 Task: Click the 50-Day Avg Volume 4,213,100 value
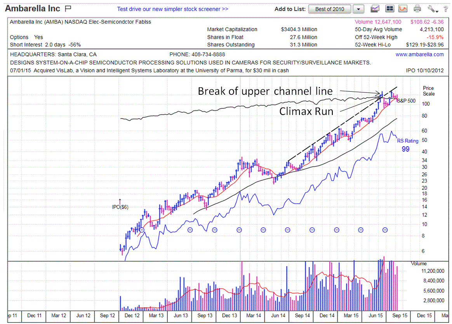[x=431, y=30]
